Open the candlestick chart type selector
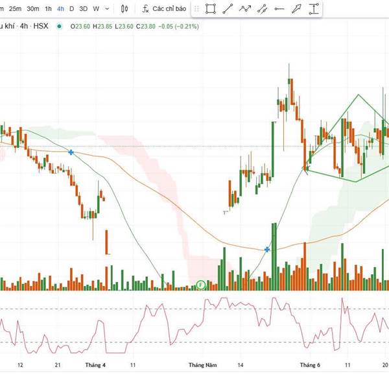The width and height of the screenshot is (389, 389). point(124,9)
